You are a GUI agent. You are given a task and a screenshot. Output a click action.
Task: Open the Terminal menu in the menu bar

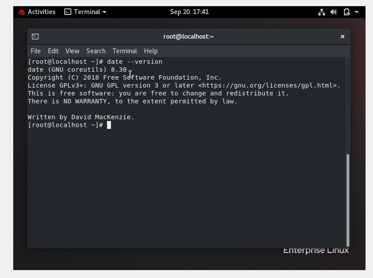click(125, 51)
